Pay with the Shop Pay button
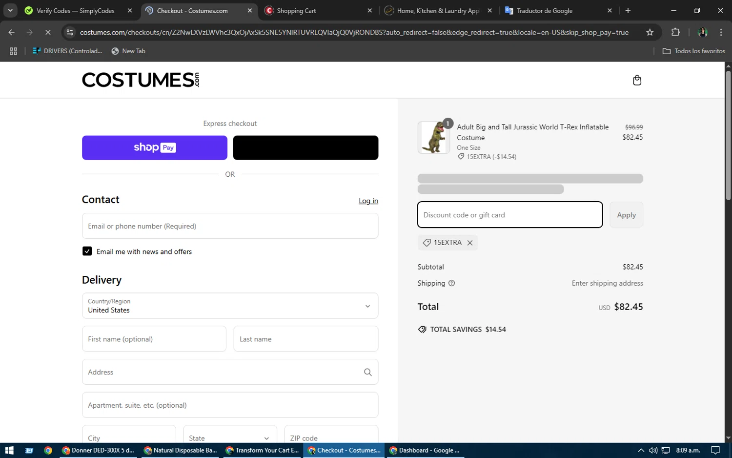Viewport: 732px width, 458px height. click(x=154, y=147)
